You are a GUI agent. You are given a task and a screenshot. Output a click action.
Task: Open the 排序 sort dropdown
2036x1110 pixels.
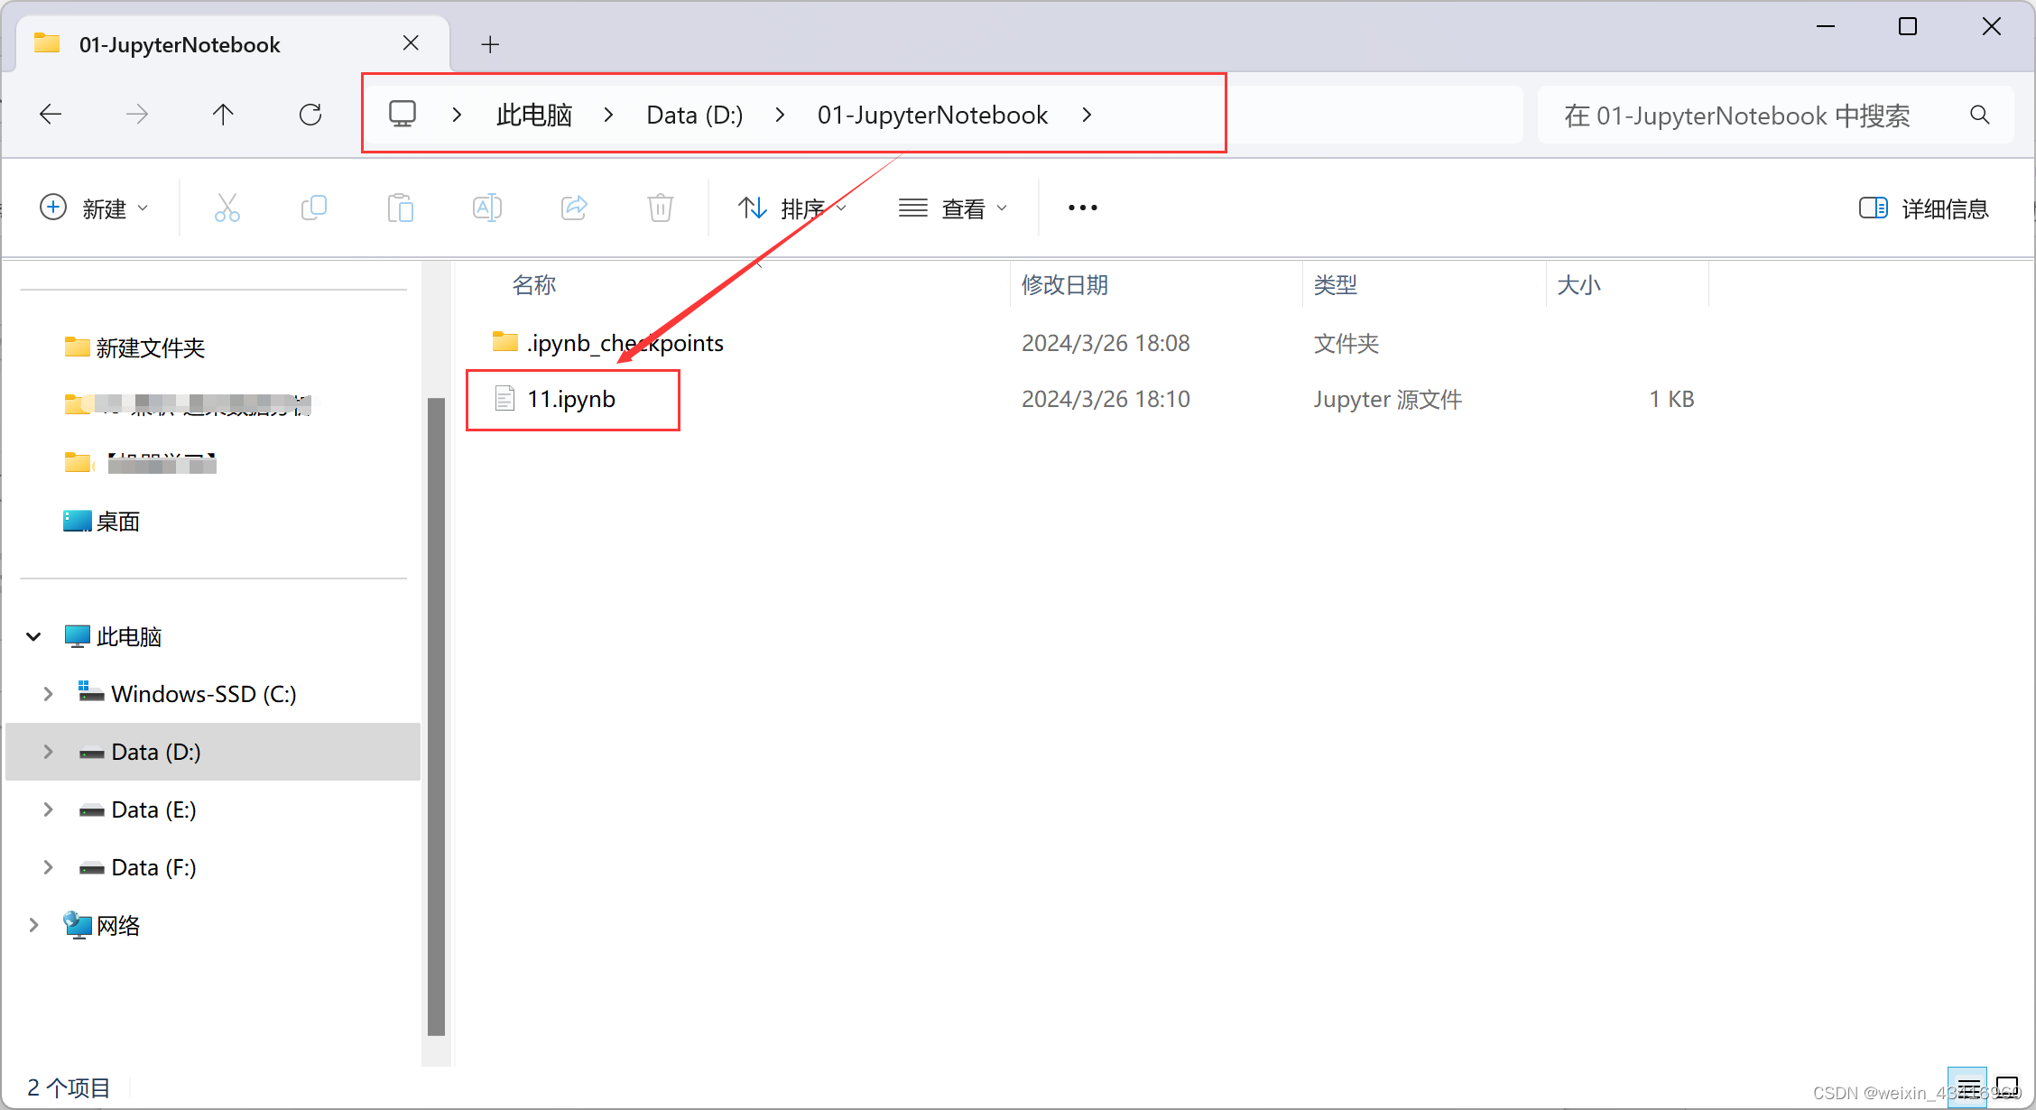pyautogui.click(x=792, y=208)
